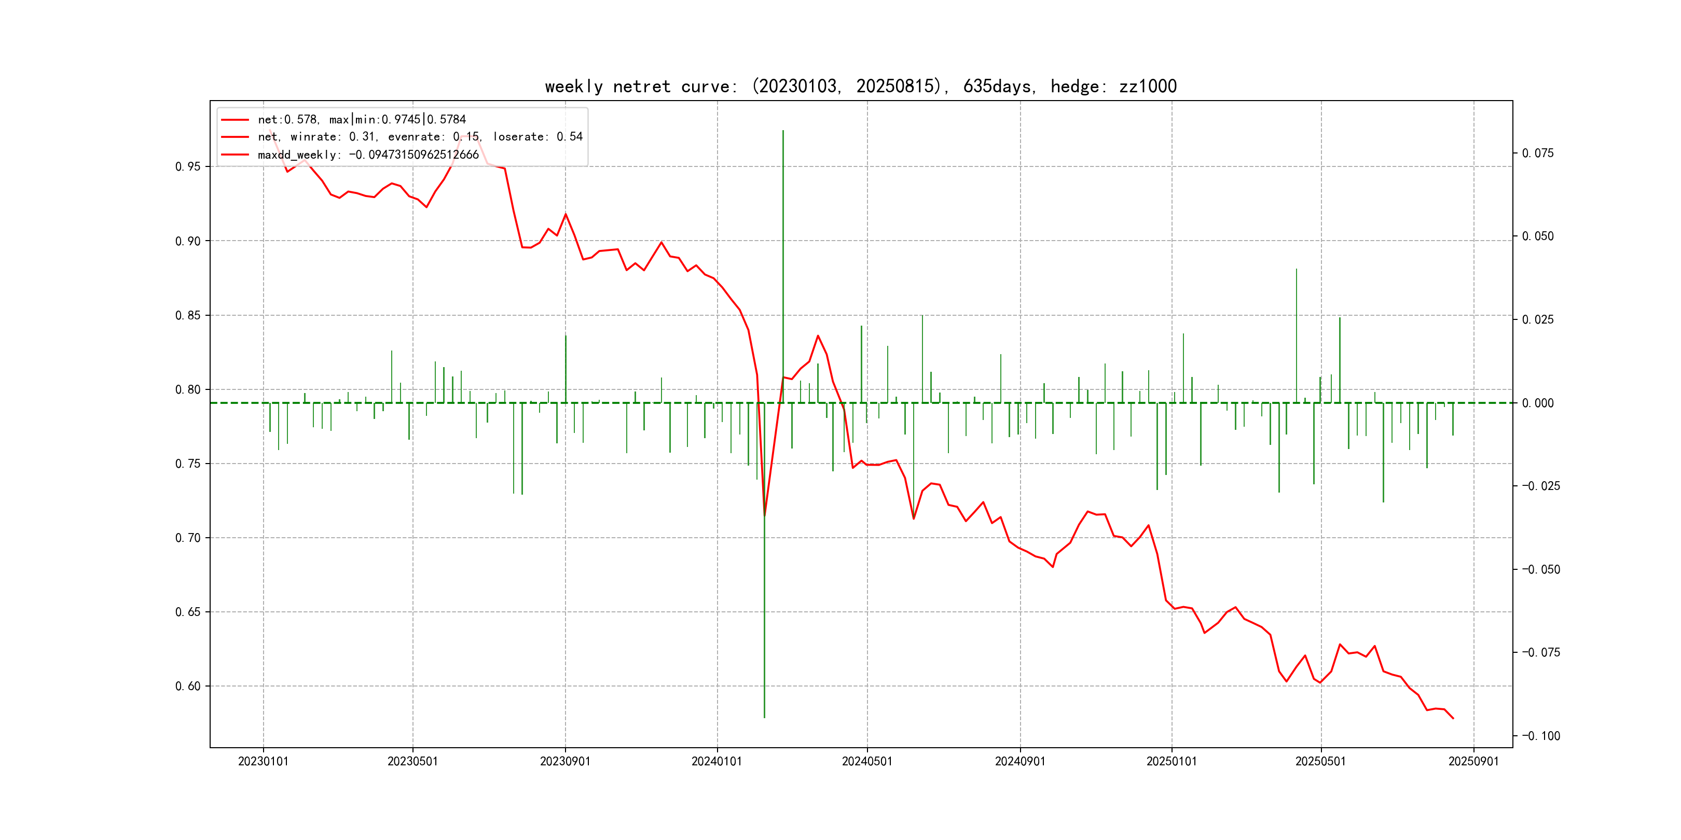Click the x-axis date label 20240501
1681x840 pixels.
pos(866,762)
